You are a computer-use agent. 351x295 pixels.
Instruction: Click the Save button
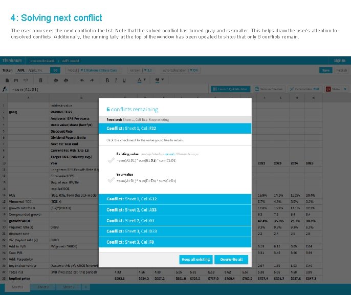click(x=326, y=70)
